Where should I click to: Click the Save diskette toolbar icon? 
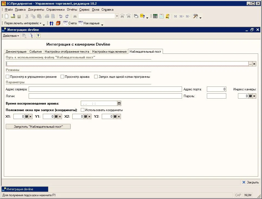click(x=19, y=16)
